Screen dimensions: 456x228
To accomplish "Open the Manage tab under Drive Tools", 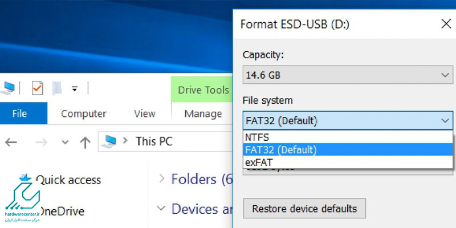I will click(x=203, y=113).
